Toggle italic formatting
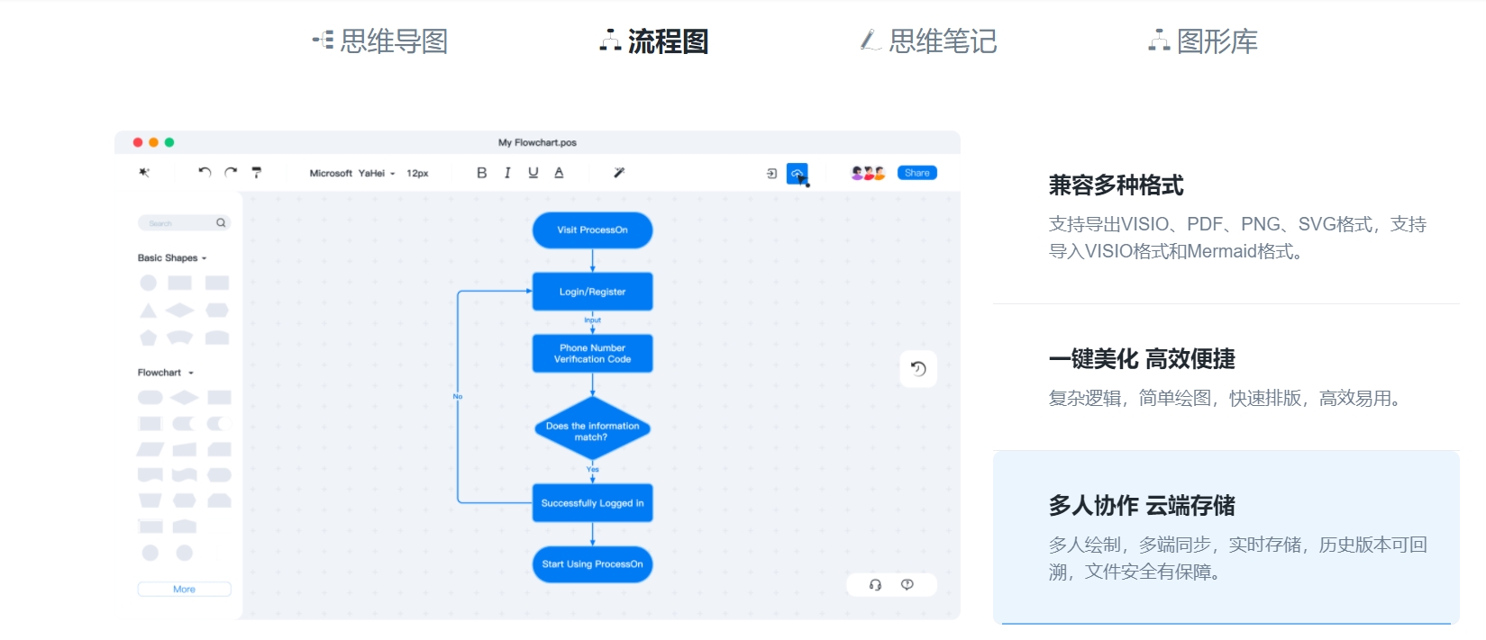The width and height of the screenshot is (1486, 640). coord(507,173)
